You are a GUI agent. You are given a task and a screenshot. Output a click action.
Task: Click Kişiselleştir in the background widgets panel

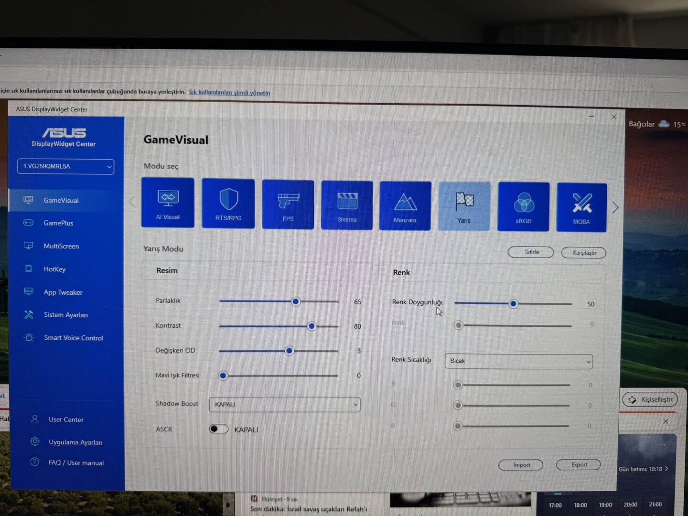650,399
